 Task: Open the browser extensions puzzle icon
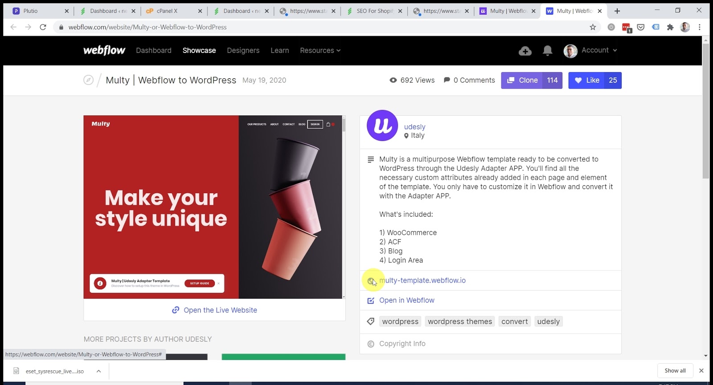[x=670, y=27]
